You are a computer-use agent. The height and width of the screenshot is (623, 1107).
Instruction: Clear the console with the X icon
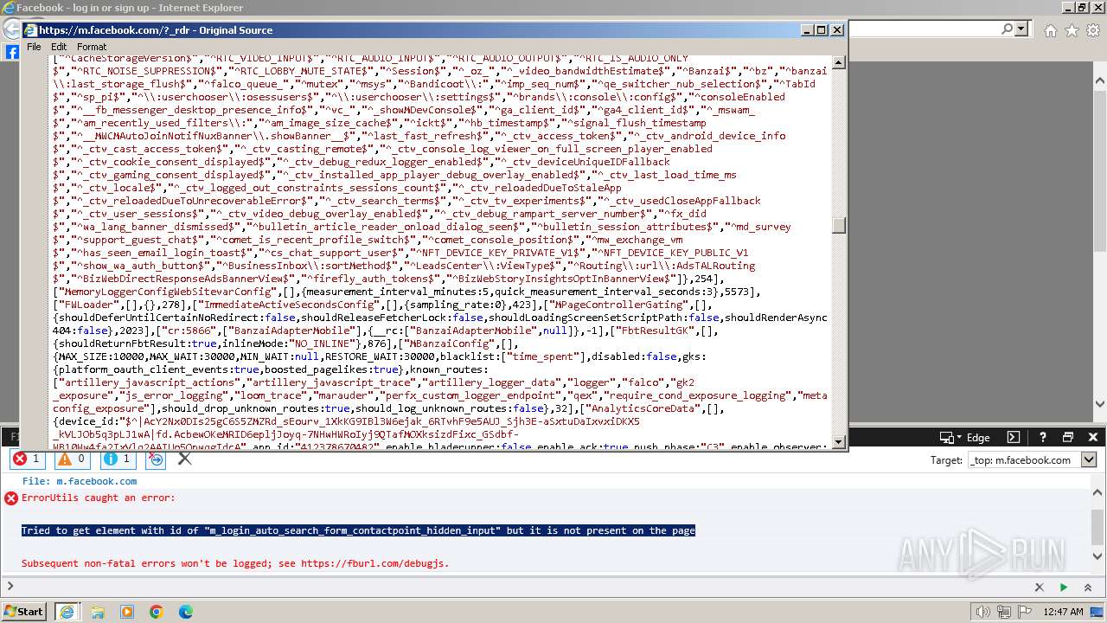point(184,459)
